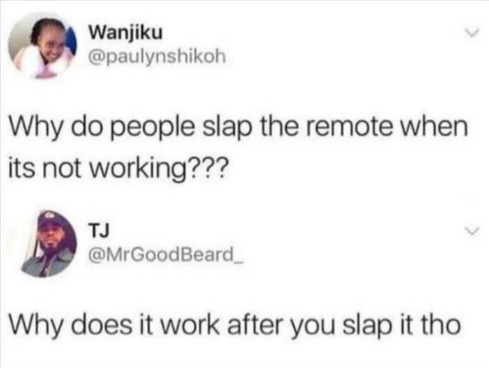Open the @paulynshikoh handle
489x368 pixels.
pyautogui.click(x=157, y=57)
